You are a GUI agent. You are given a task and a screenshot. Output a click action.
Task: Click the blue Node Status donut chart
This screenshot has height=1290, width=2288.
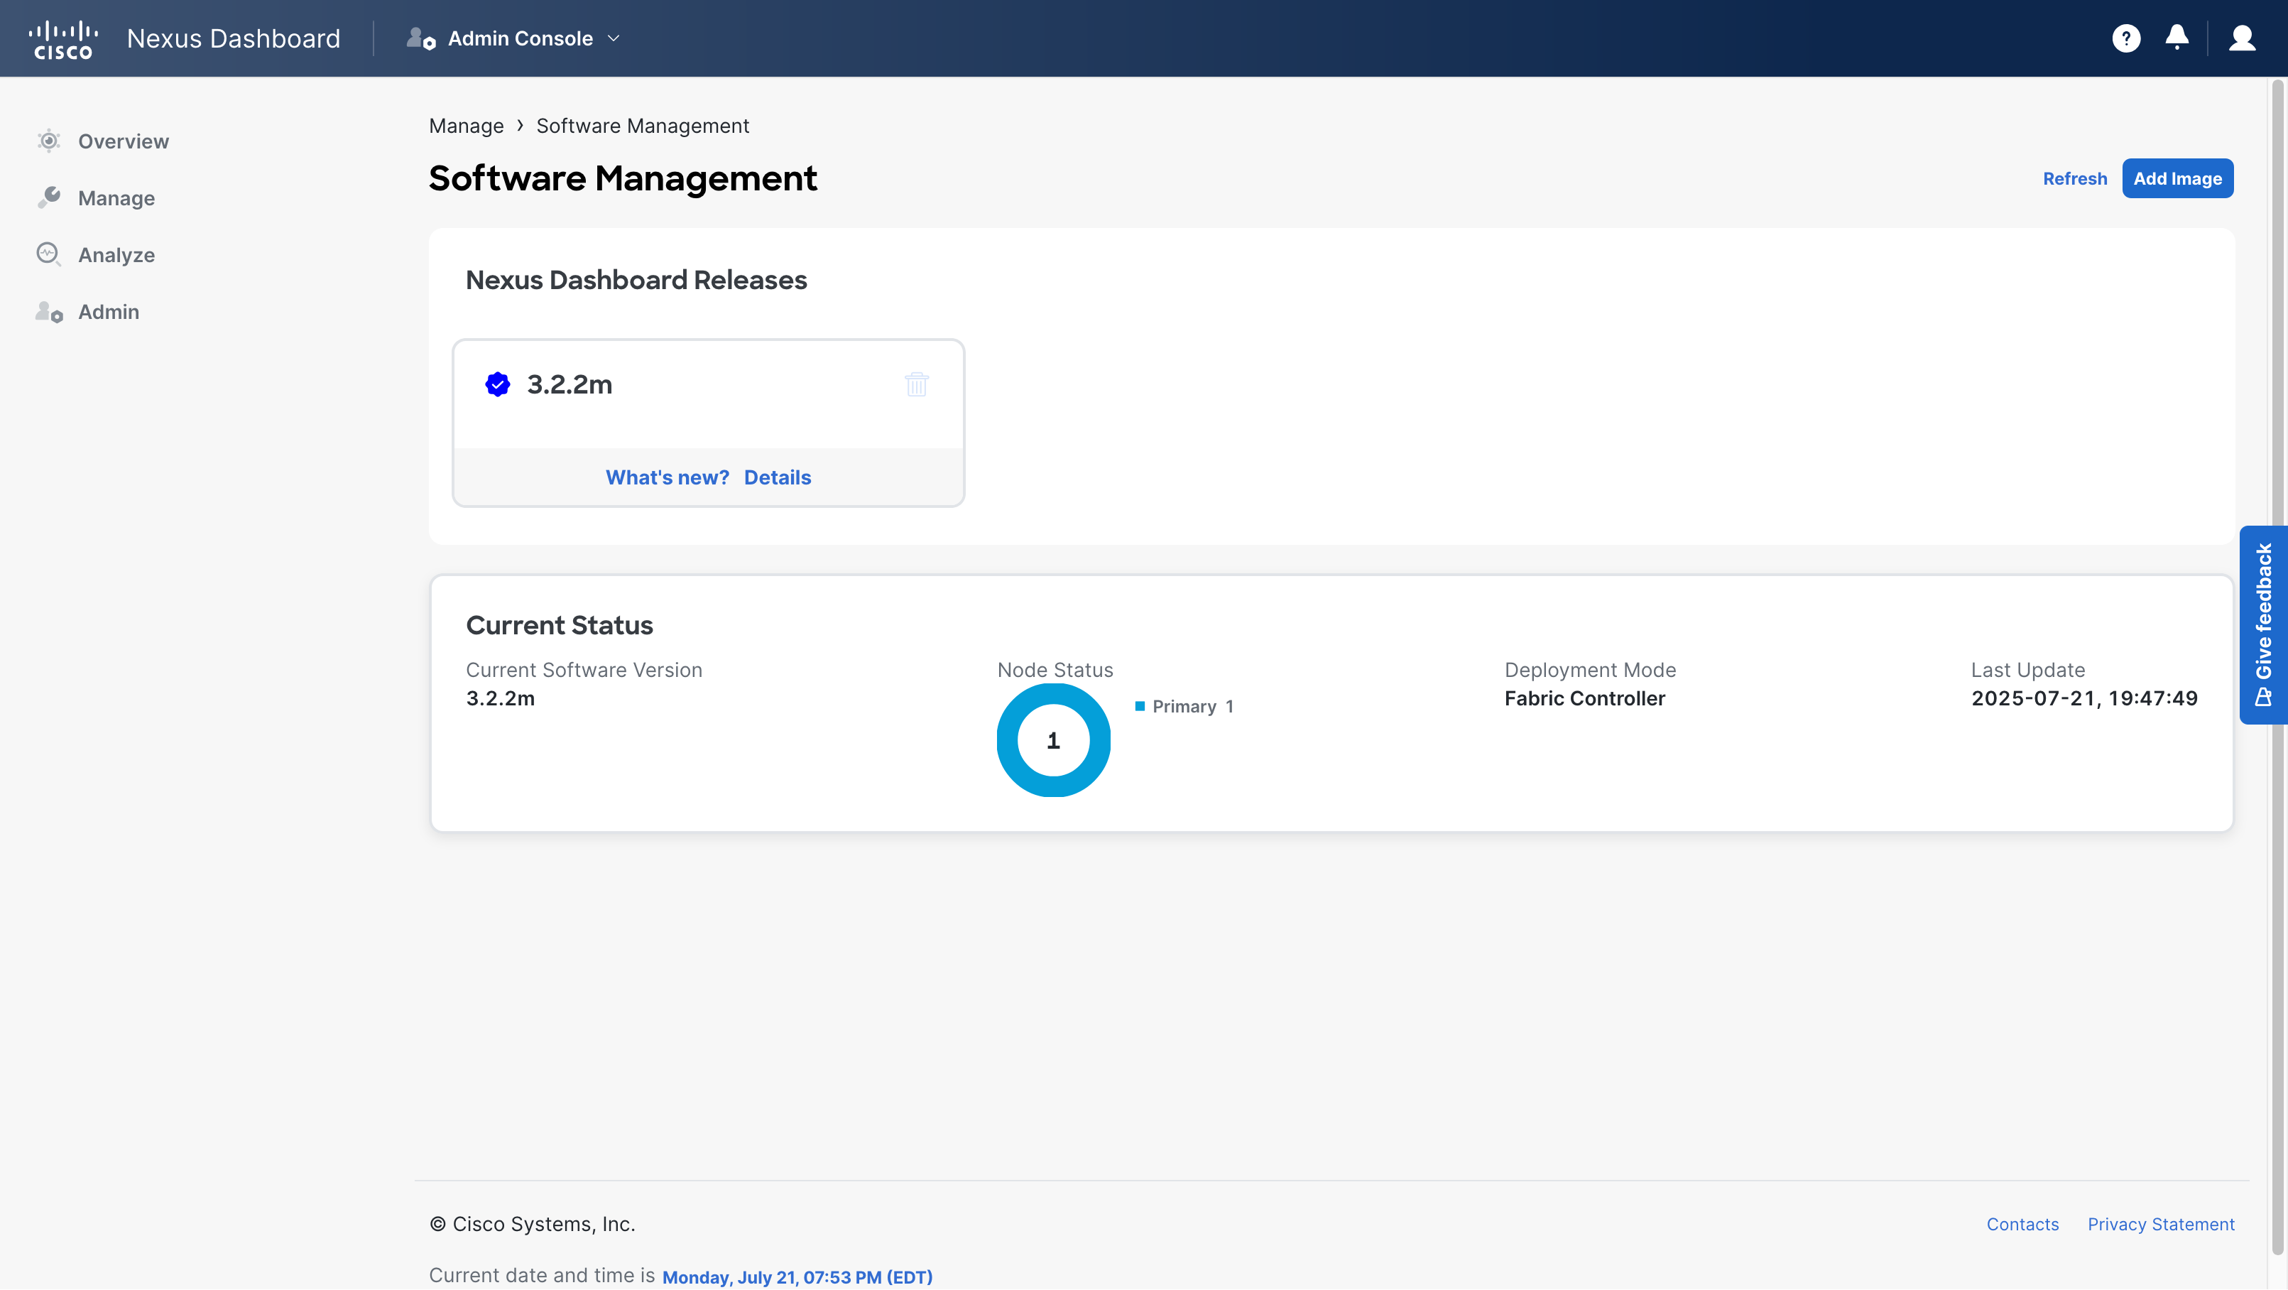[1052, 739]
